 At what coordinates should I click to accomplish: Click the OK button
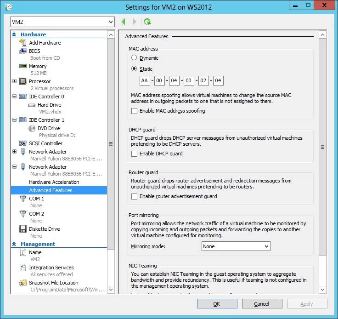(217, 304)
